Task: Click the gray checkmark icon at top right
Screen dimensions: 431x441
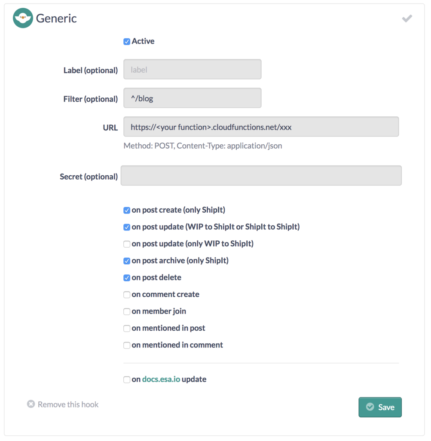Action: [x=407, y=19]
